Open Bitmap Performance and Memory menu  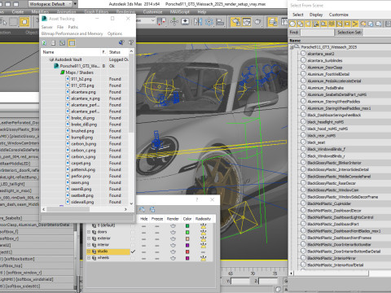click(72, 33)
